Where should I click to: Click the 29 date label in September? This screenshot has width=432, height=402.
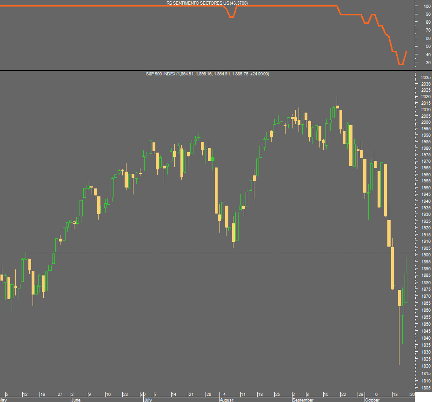click(361, 394)
